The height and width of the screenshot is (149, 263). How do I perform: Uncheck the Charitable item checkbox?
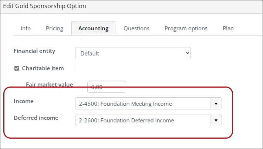17,68
